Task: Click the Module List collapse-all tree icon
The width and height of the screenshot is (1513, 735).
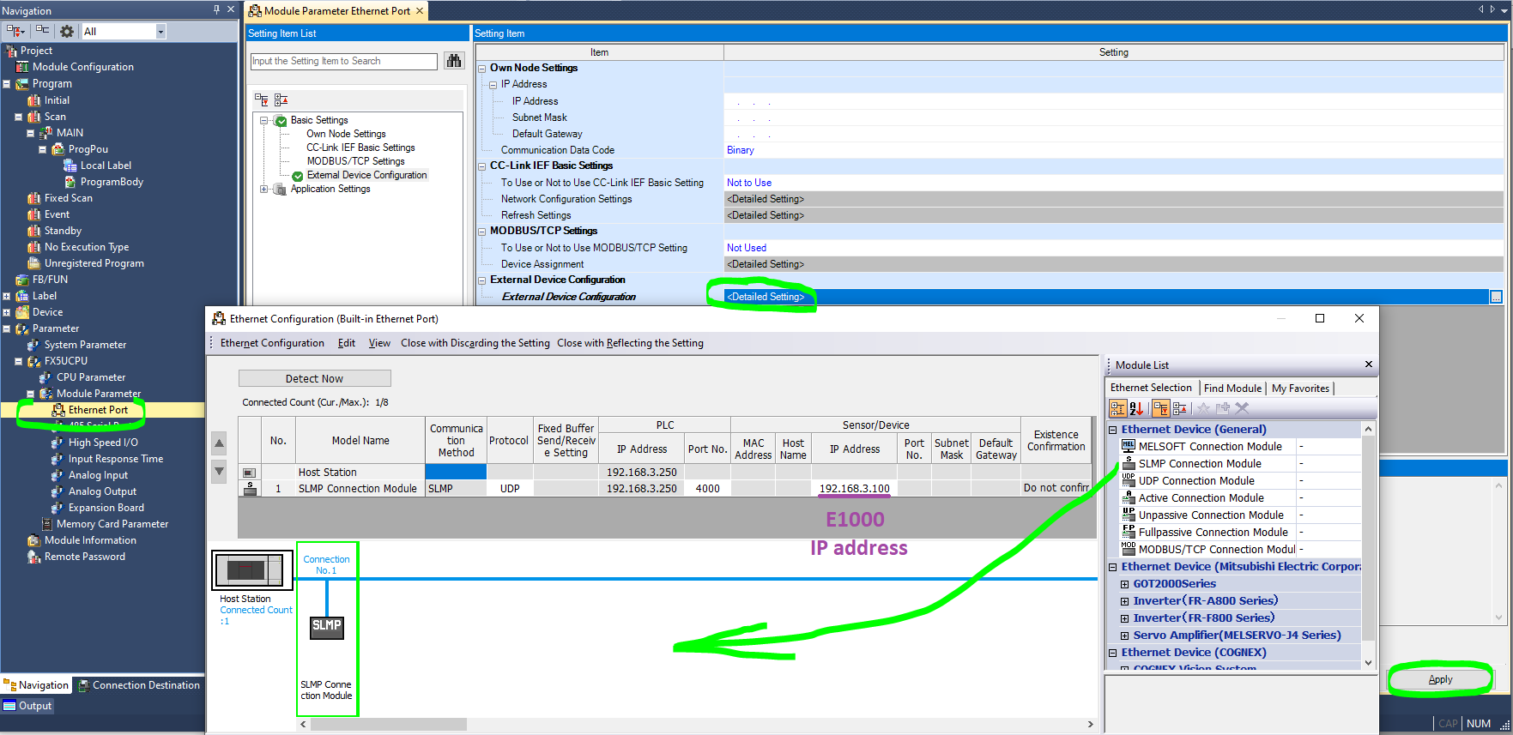Action: coord(1180,409)
